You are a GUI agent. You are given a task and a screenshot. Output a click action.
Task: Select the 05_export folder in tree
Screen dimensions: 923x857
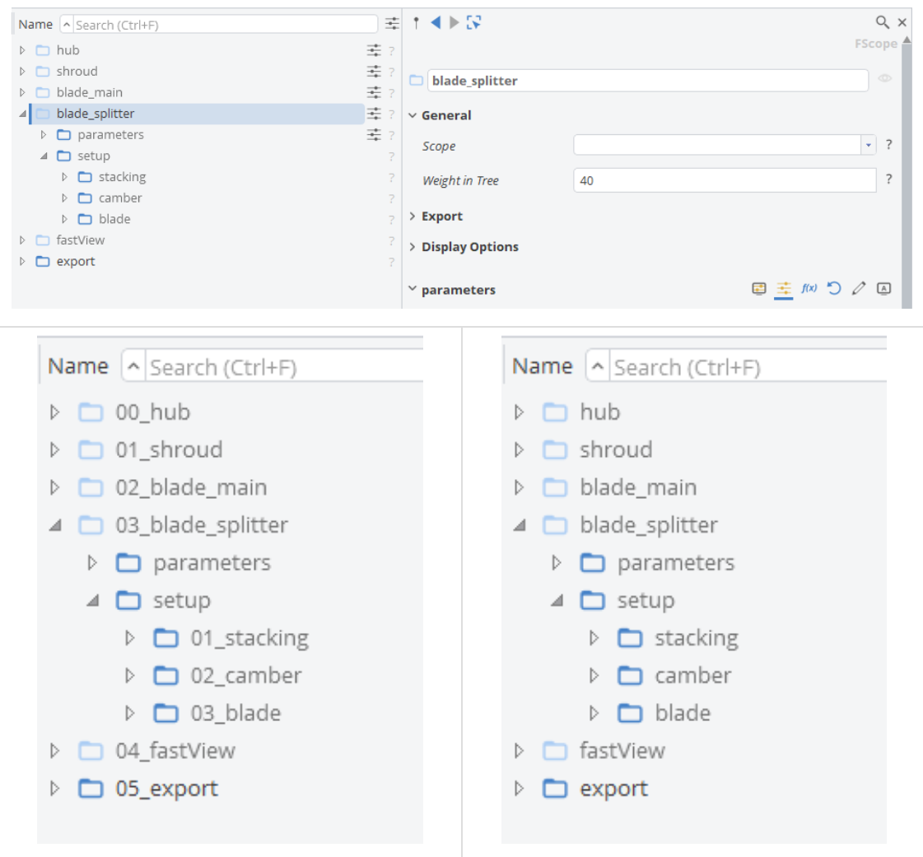[166, 789]
